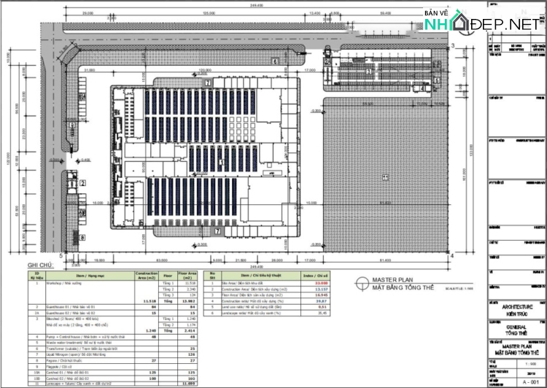Select corner point 3 at the site's top-right
The width and height of the screenshot is (547, 388).
click(453, 46)
